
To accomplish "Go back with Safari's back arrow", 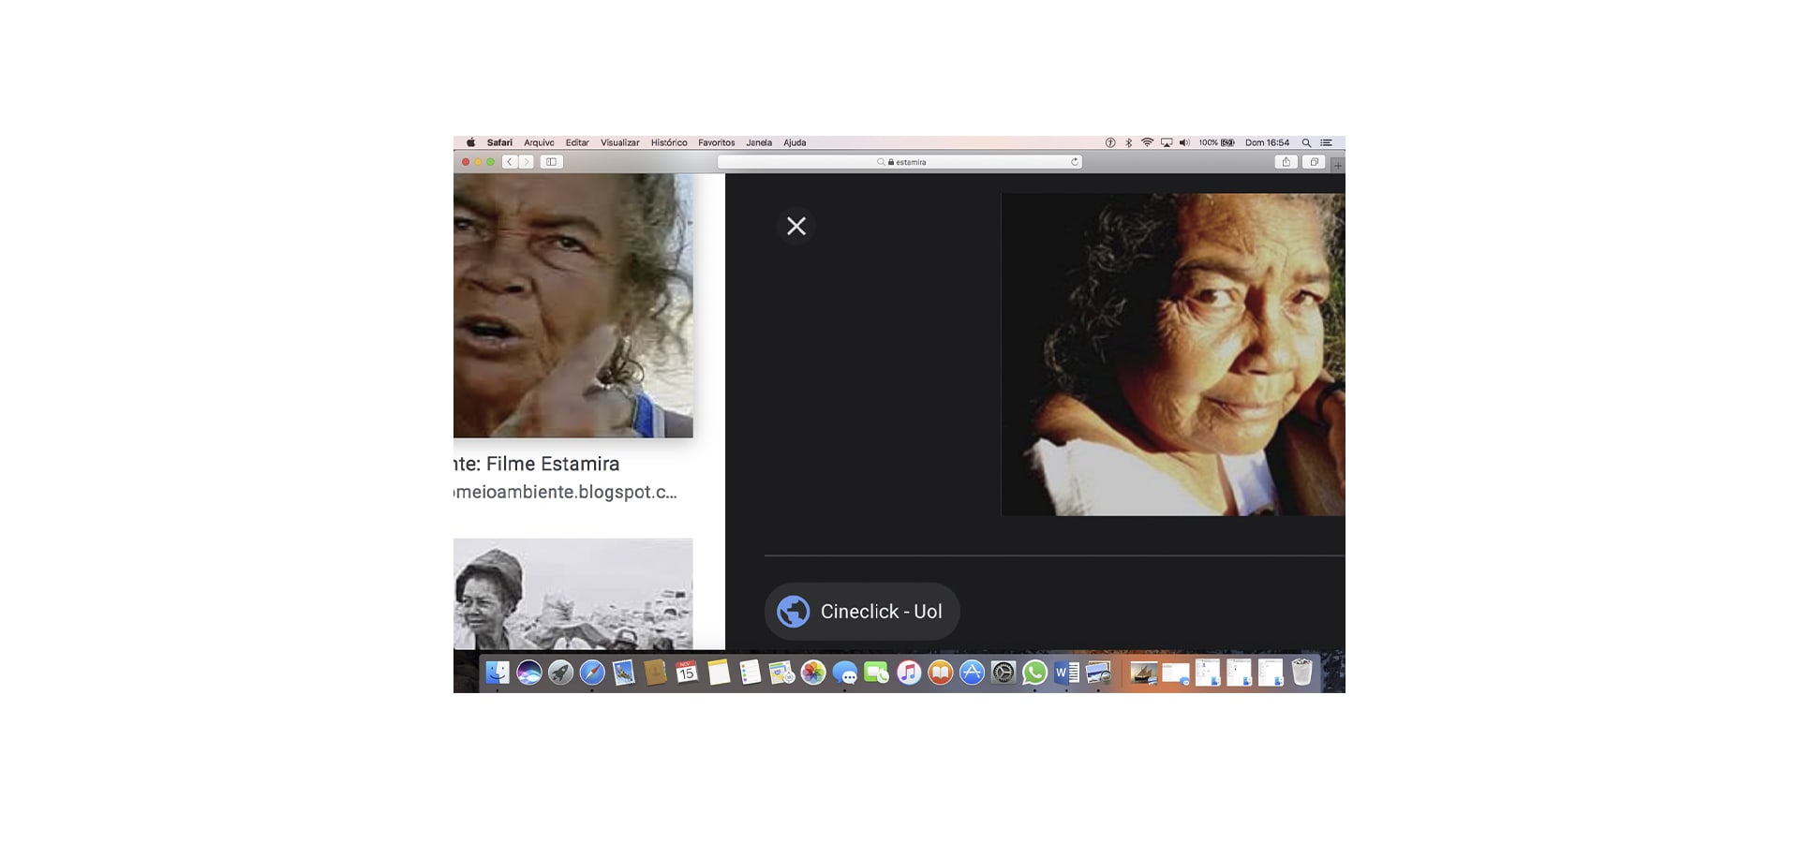I will tap(510, 162).
